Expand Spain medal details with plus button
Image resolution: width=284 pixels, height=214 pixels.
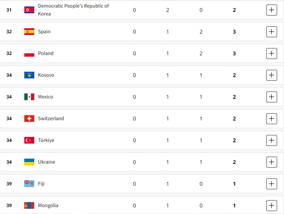tap(271, 32)
